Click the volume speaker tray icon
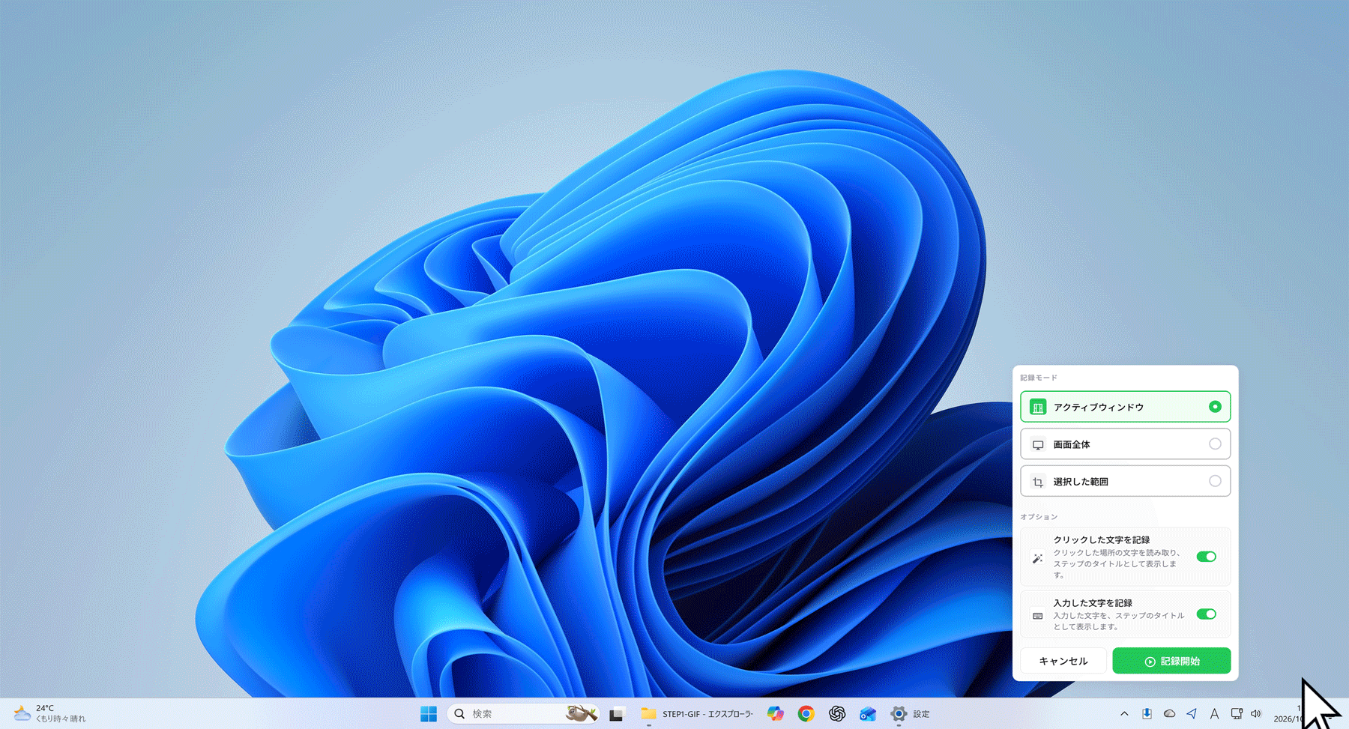The height and width of the screenshot is (729, 1349). 1256,714
